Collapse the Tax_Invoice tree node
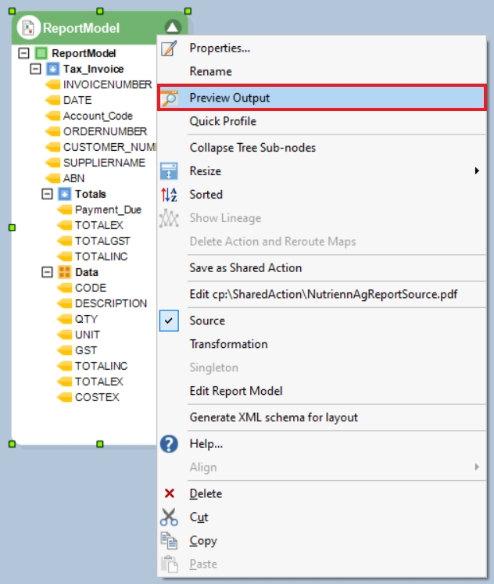The width and height of the screenshot is (494, 584). pyautogui.click(x=35, y=69)
